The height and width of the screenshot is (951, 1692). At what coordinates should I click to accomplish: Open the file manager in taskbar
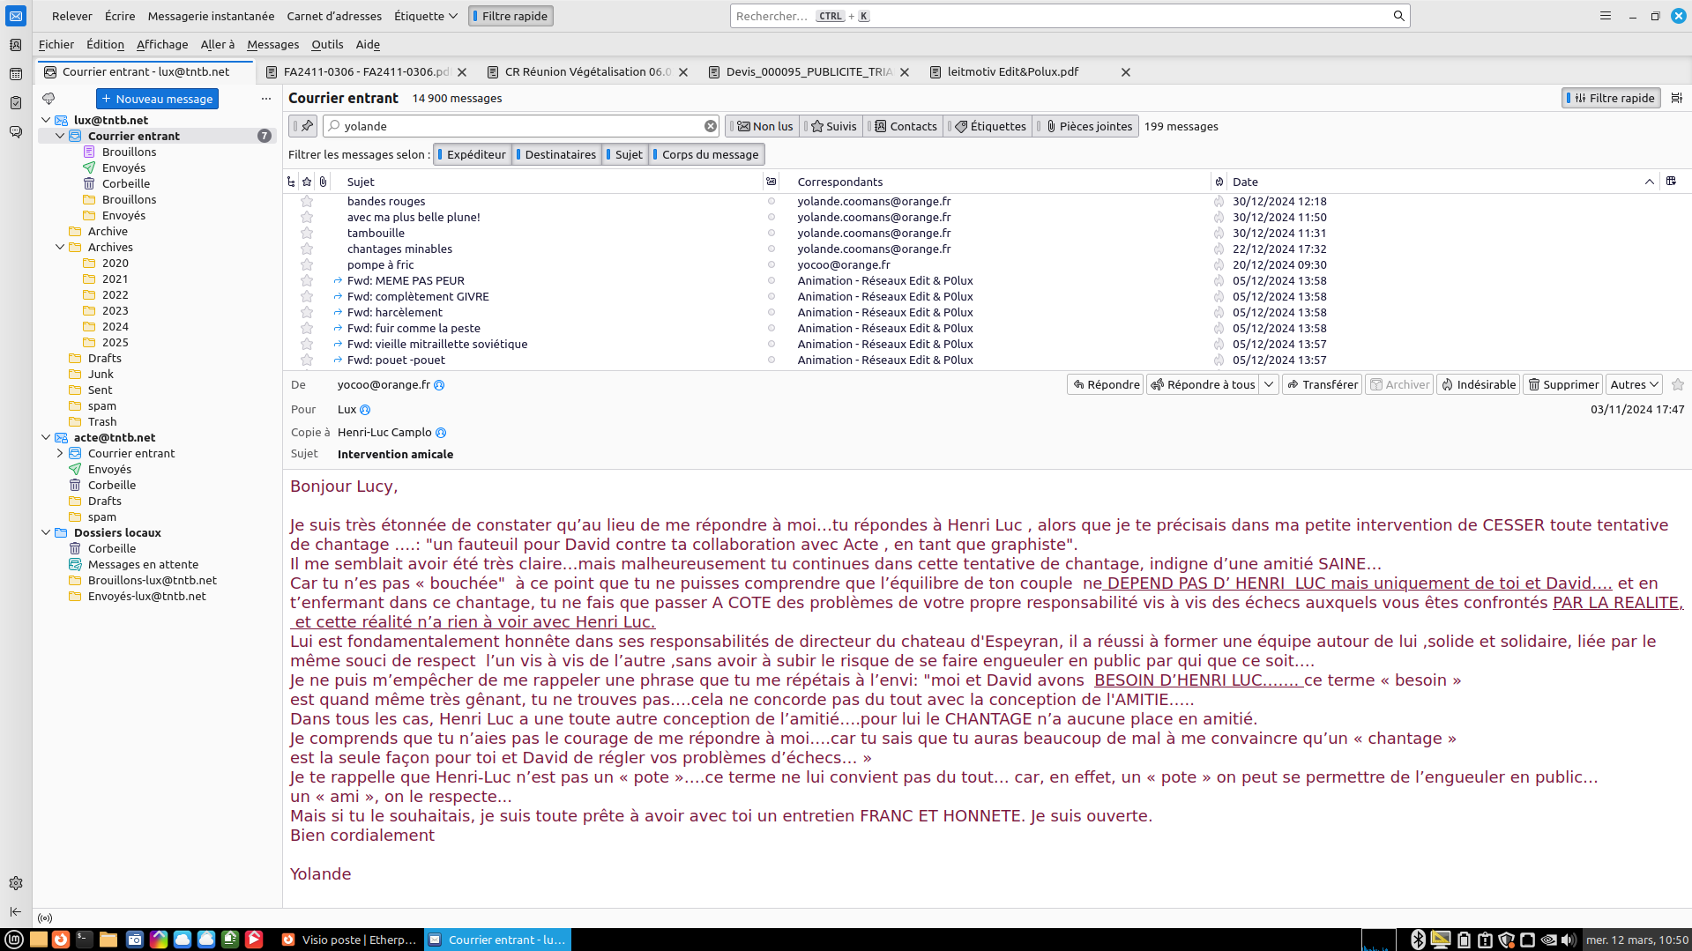108,940
